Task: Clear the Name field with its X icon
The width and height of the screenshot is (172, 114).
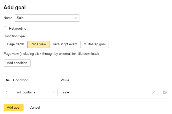Action: tap(76, 18)
